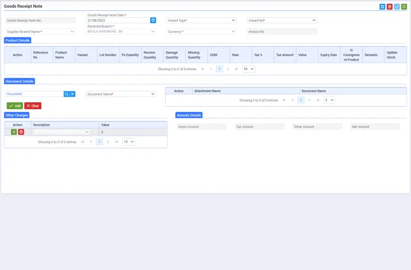
Task: Select the Document Name dropdown
Action: (121, 94)
